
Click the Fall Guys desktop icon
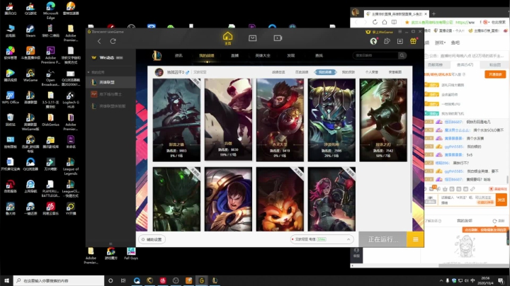pyautogui.click(x=131, y=253)
